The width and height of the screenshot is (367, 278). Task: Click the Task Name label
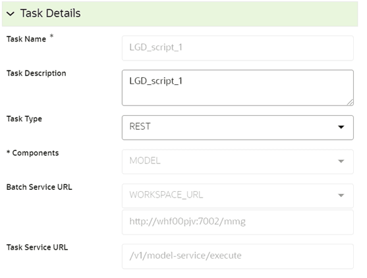(26, 39)
